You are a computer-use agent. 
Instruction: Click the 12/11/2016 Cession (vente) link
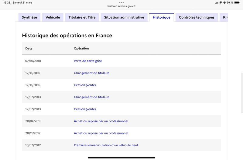[85, 85]
